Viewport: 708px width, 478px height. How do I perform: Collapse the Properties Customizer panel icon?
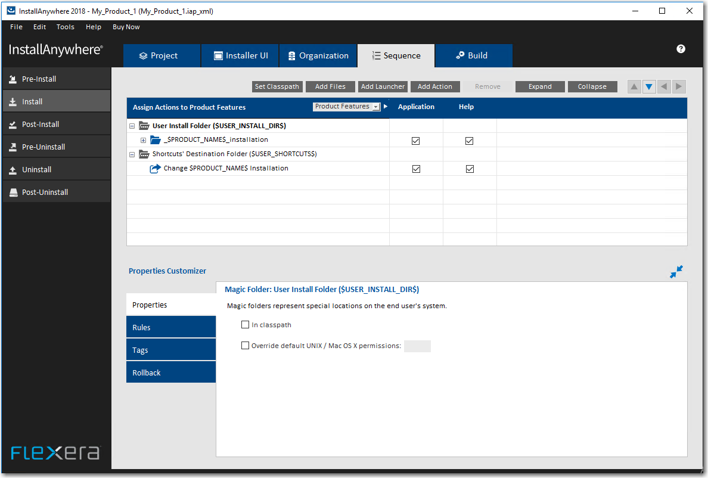(x=676, y=272)
